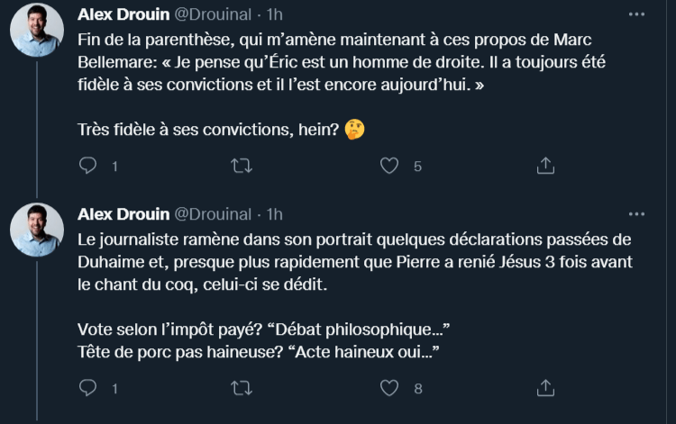The height and width of the screenshot is (424, 676).
Task: Click Alex Drouin's avatar on first tweet
Action: point(37,31)
